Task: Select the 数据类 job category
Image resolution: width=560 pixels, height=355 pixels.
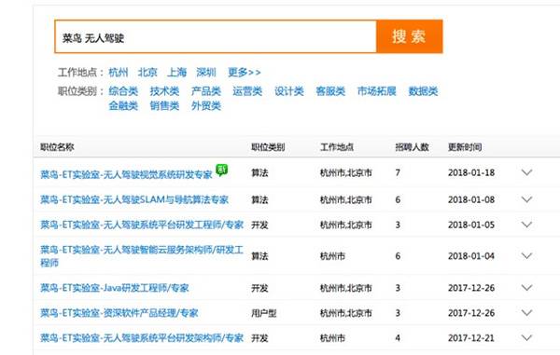Action: click(423, 91)
